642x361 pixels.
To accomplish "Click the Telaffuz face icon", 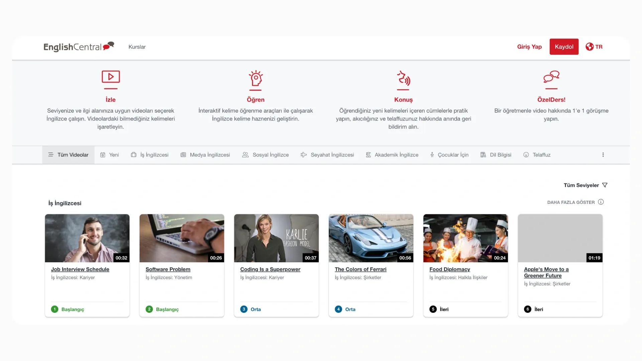I will point(526,155).
